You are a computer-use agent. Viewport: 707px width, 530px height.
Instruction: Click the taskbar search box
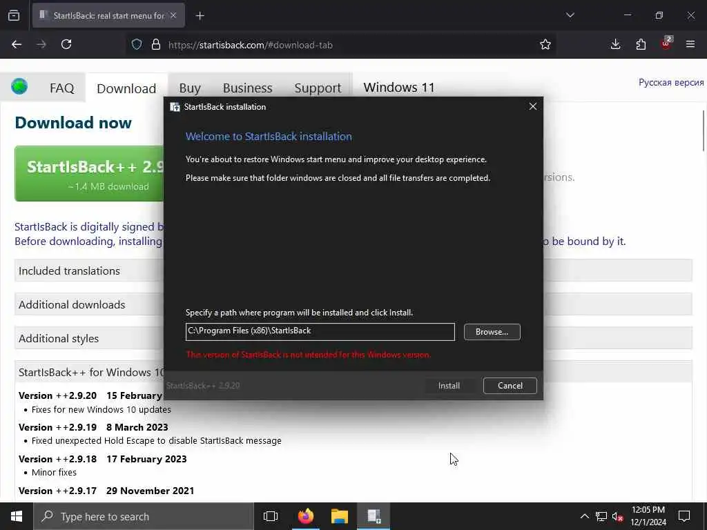[144, 516]
